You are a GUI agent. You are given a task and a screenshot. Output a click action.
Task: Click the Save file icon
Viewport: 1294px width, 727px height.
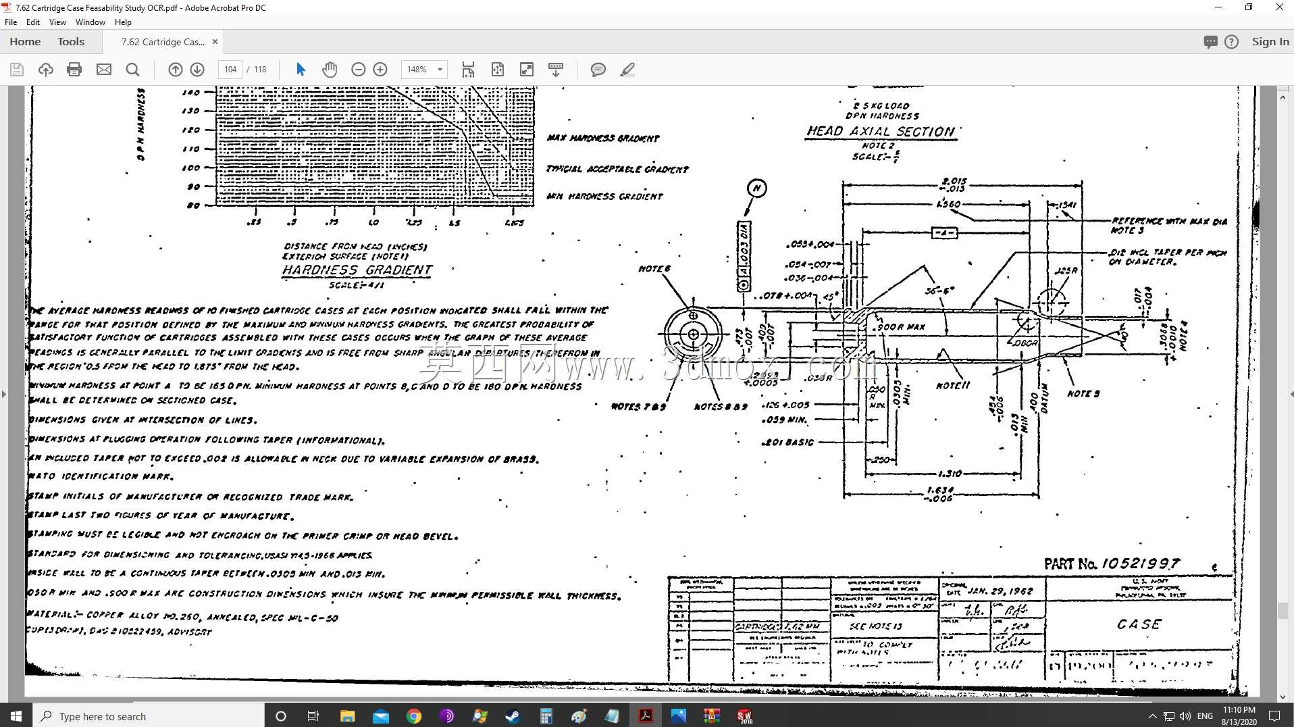point(17,70)
